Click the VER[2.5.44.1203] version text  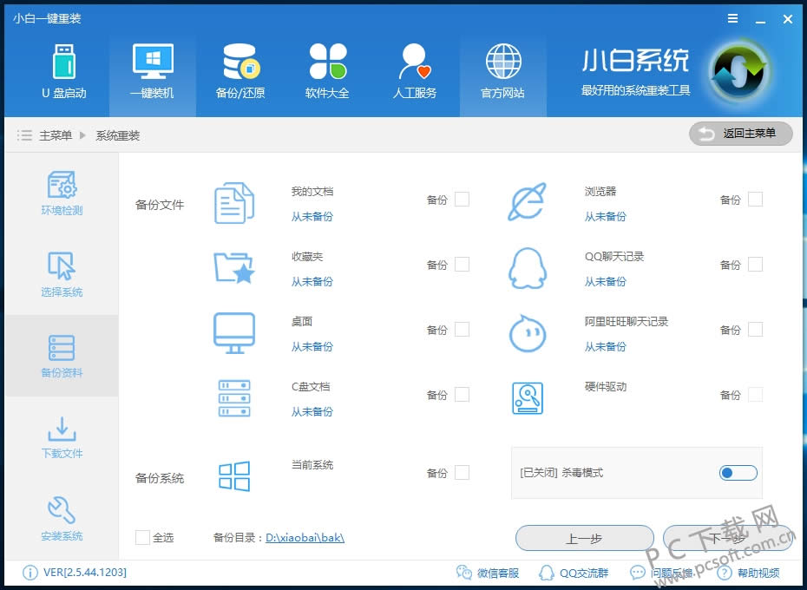85,573
